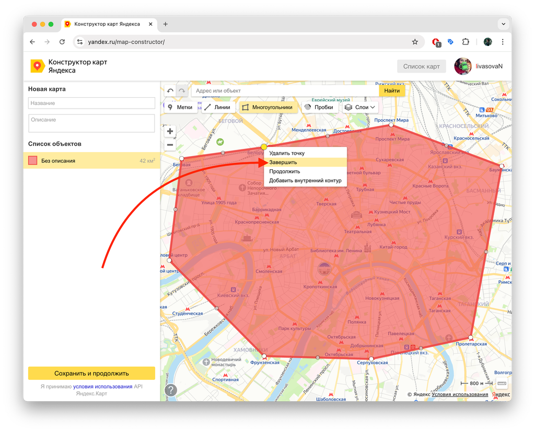Viewport: 535px width, 432px height.
Task: Select the Без описания object row
Action: click(x=92, y=161)
